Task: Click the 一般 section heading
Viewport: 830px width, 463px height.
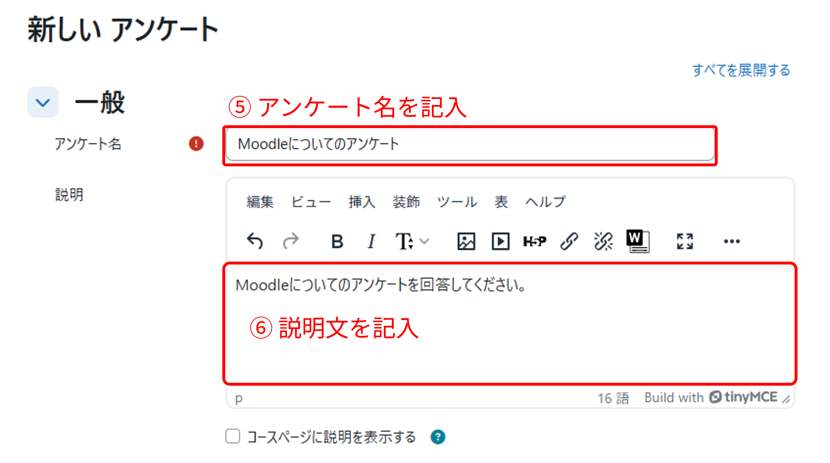Action: [x=99, y=102]
